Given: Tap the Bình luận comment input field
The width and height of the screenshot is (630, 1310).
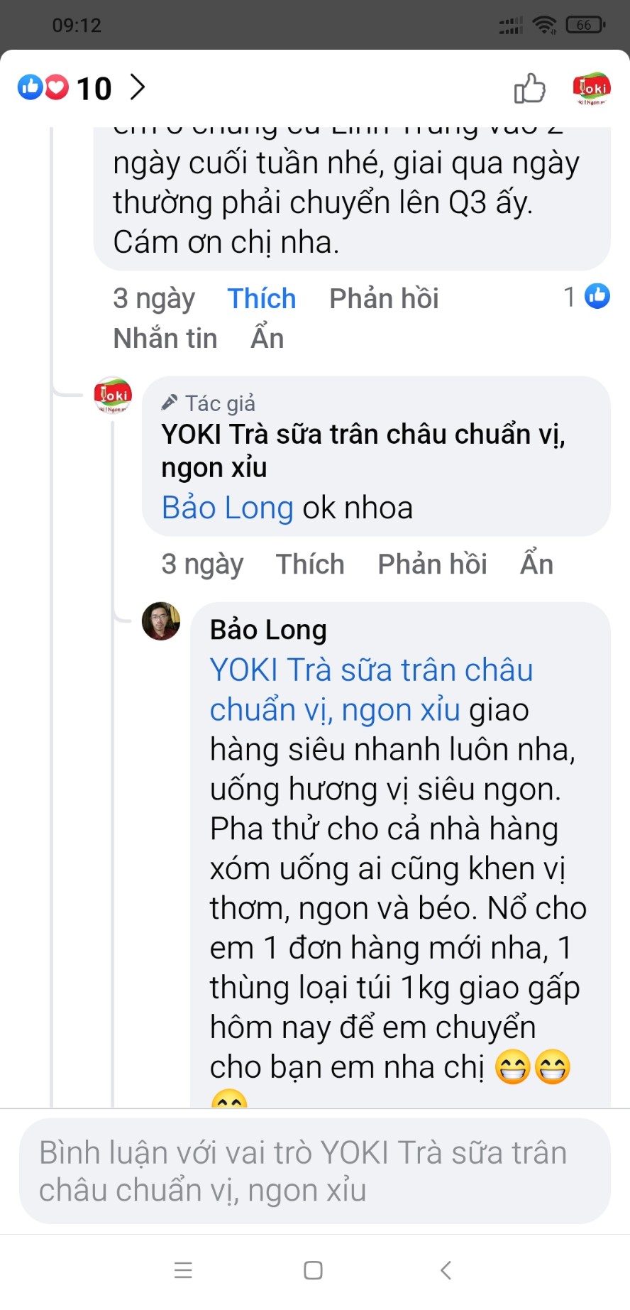Looking at the screenshot, I should [x=315, y=1171].
